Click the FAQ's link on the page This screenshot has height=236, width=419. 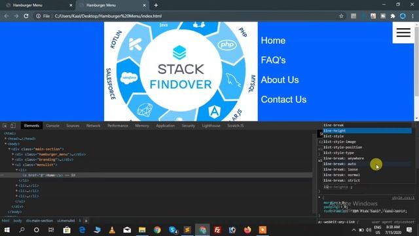274,60
